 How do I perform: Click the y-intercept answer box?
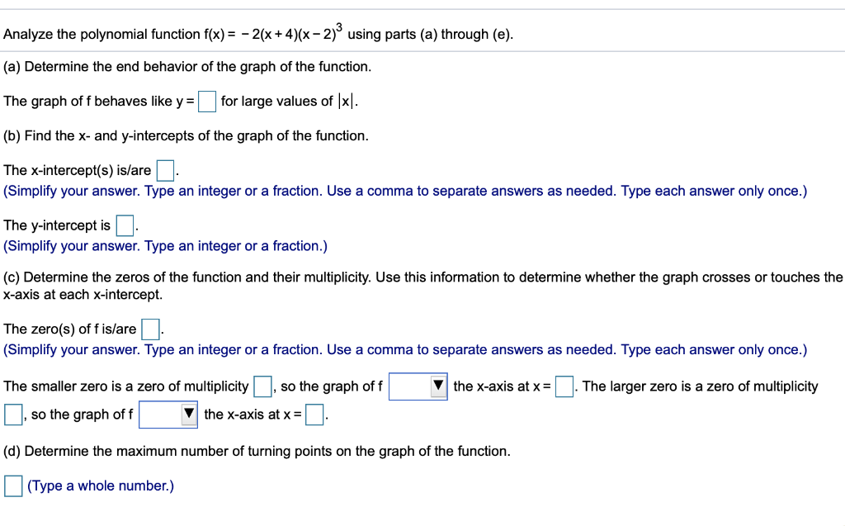coord(125,224)
